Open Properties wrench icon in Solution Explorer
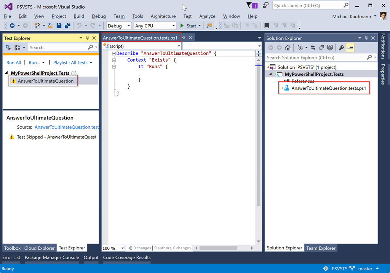 341,48
